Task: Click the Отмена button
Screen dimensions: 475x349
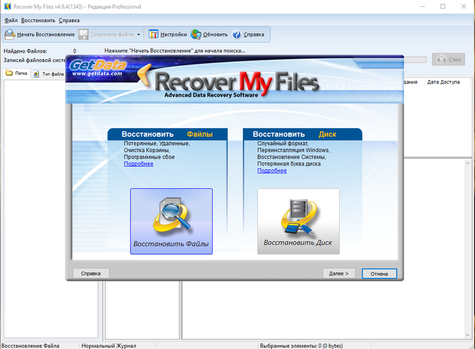Action: coord(379,273)
